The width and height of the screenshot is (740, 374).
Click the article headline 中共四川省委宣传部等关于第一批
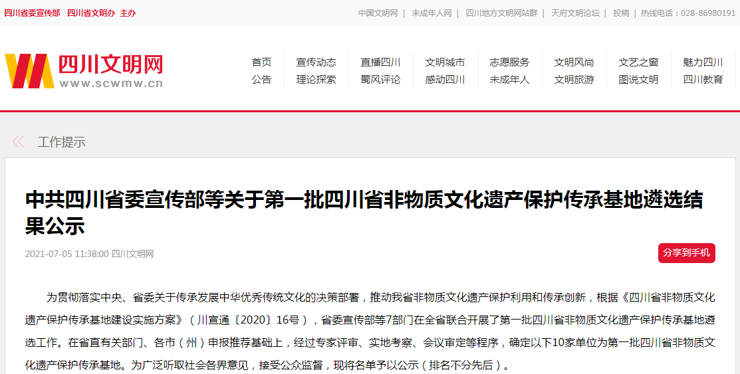click(x=364, y=212)
